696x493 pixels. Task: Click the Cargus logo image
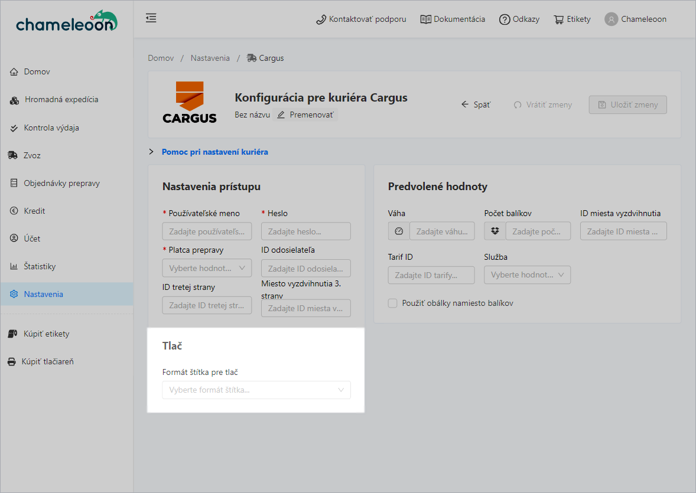click(x=190, y=103)
